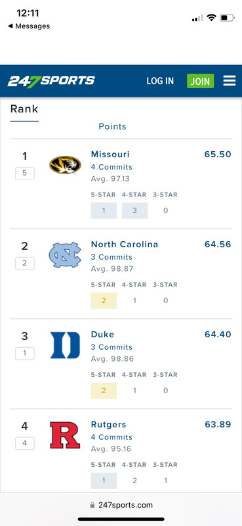The image size is (242, 526).
Task: Select the Rank tab
Action: [24, 109]
